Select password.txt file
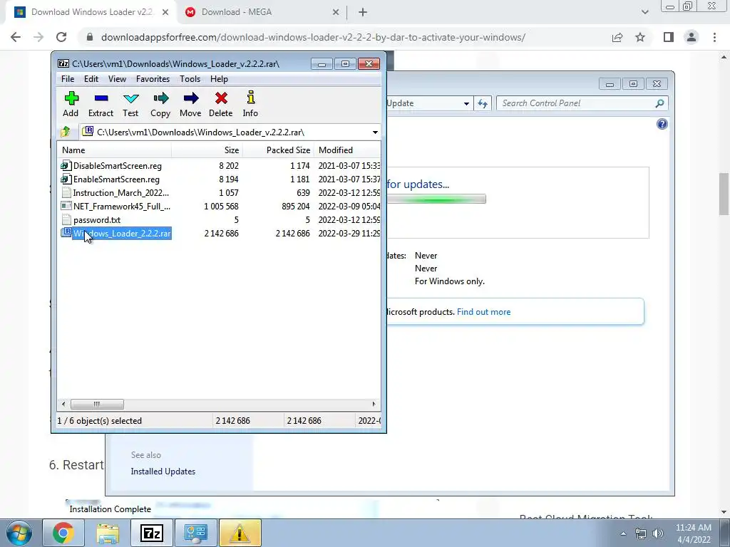 pyautogui.click(x=97, y=219)
